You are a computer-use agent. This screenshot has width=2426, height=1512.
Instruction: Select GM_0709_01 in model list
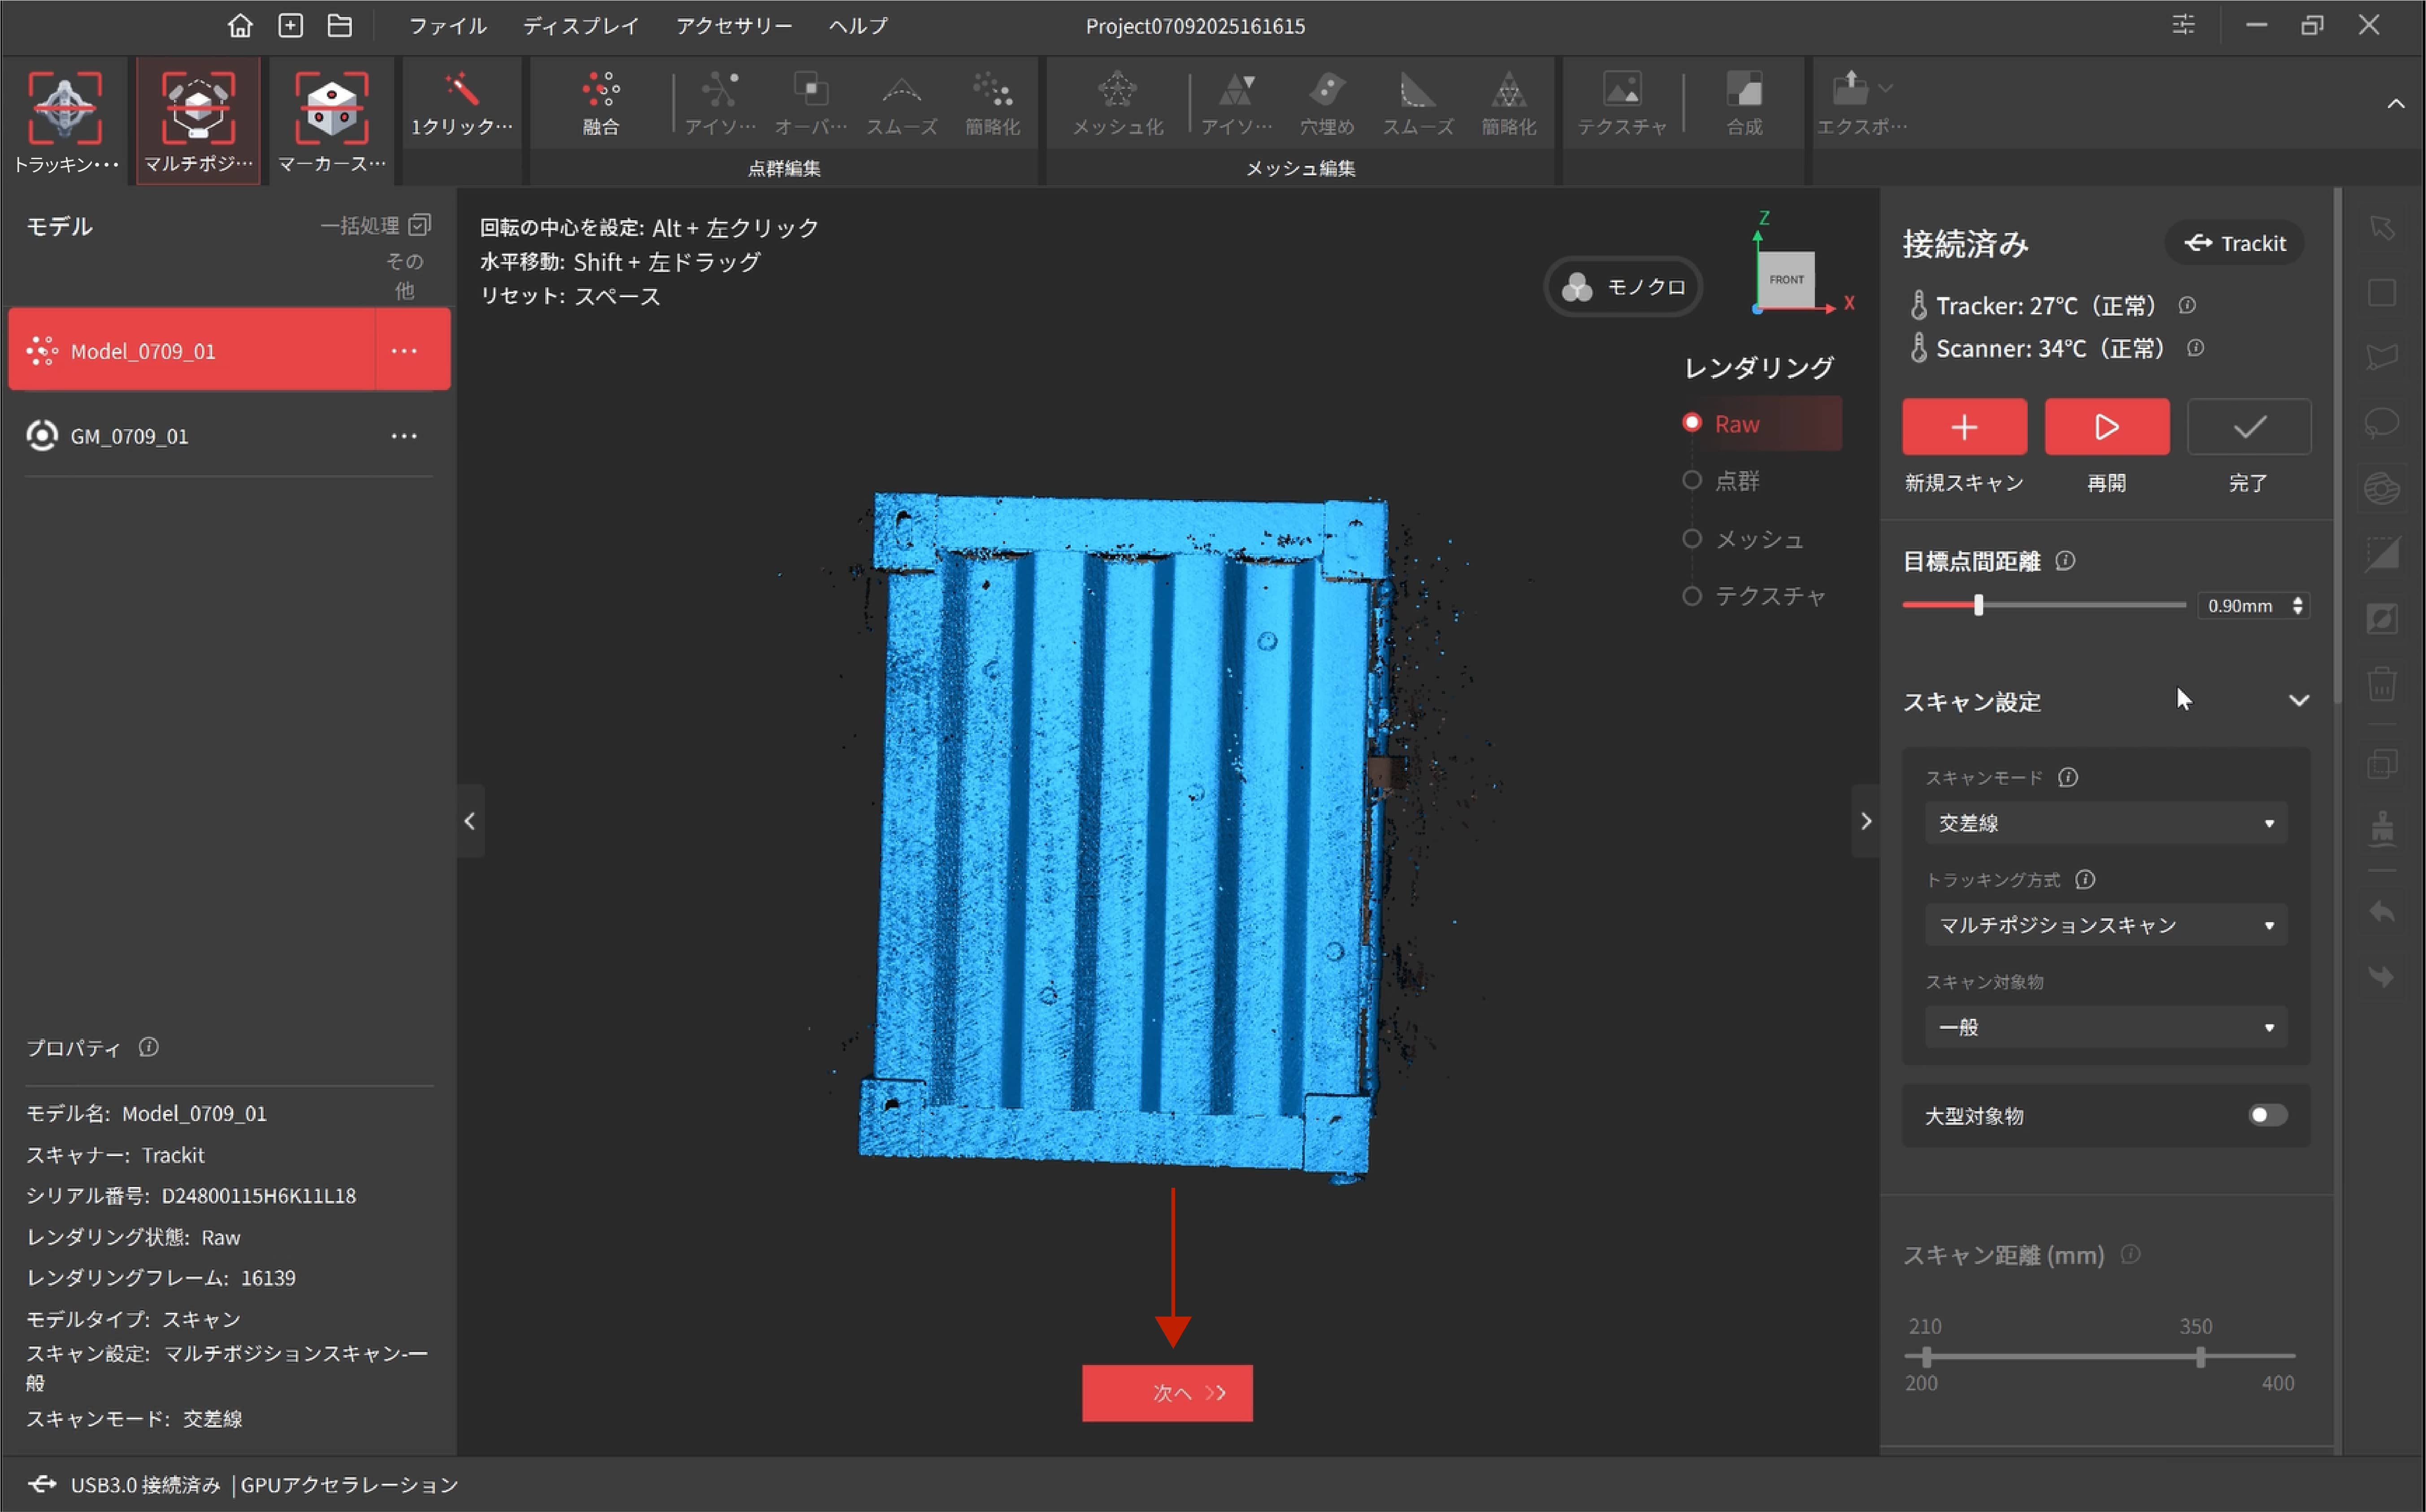tap(130, 437)
